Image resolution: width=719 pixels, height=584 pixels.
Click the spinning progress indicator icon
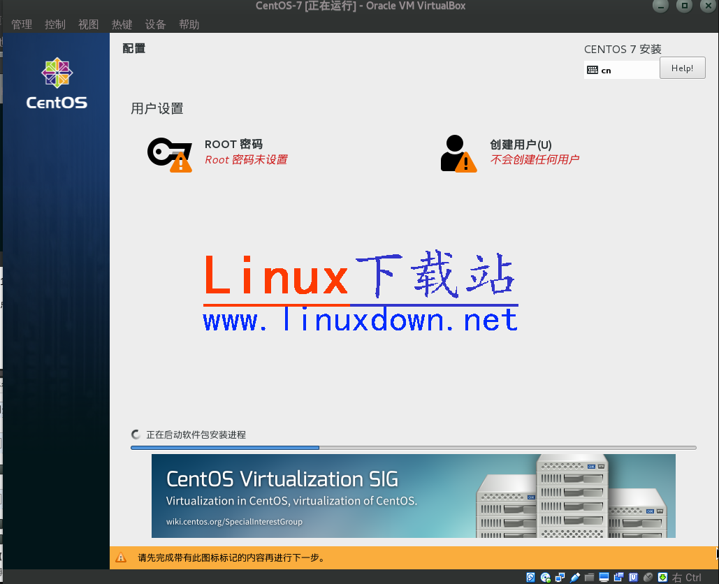(x=136, y=434)
